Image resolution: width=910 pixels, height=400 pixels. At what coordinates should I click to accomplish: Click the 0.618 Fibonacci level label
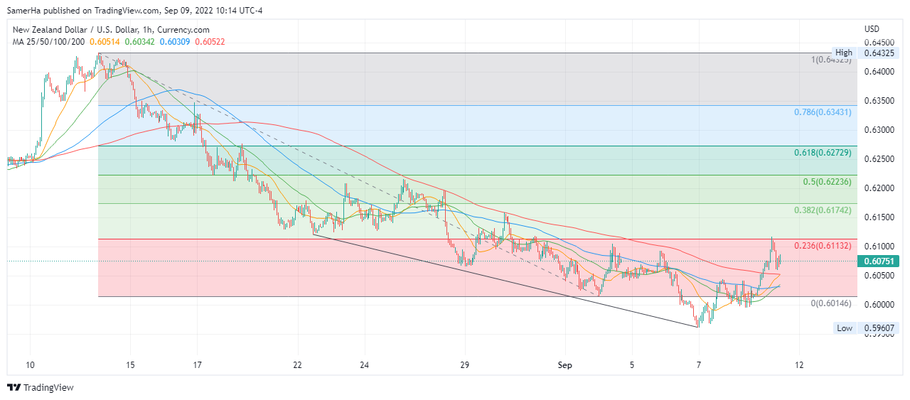coord(822,153)
